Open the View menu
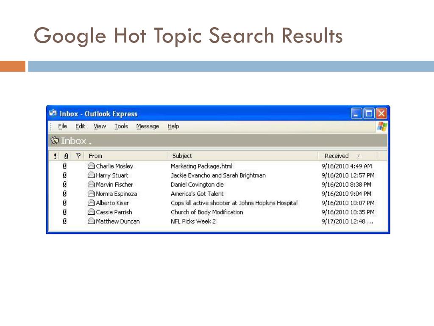Image resolution: width=434 pixels, height=326 pixels. pyautogui.click(x=100, y=126)
